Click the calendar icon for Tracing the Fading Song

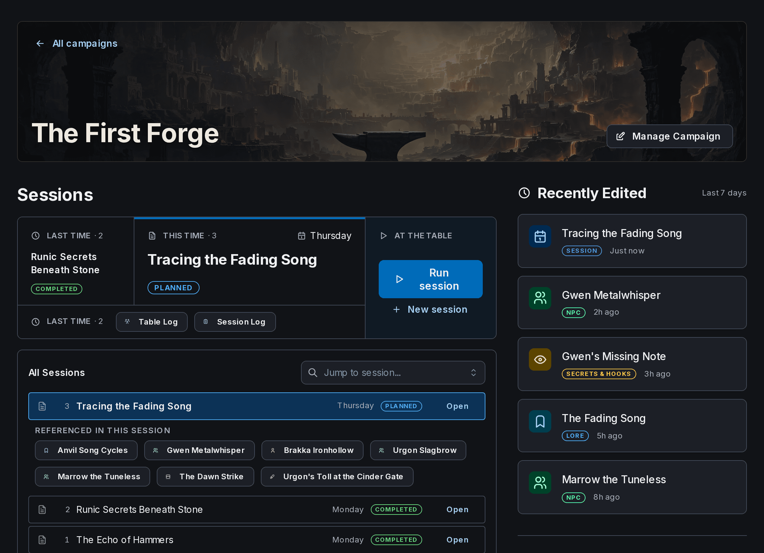[540, 236]
